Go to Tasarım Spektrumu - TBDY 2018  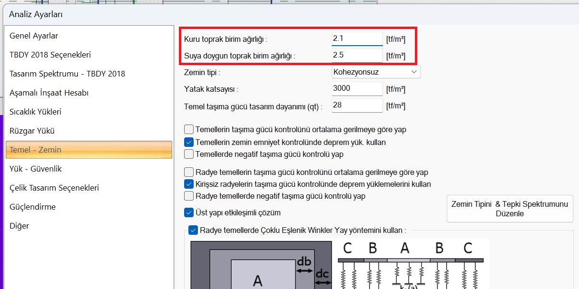(x=67, y=74)
